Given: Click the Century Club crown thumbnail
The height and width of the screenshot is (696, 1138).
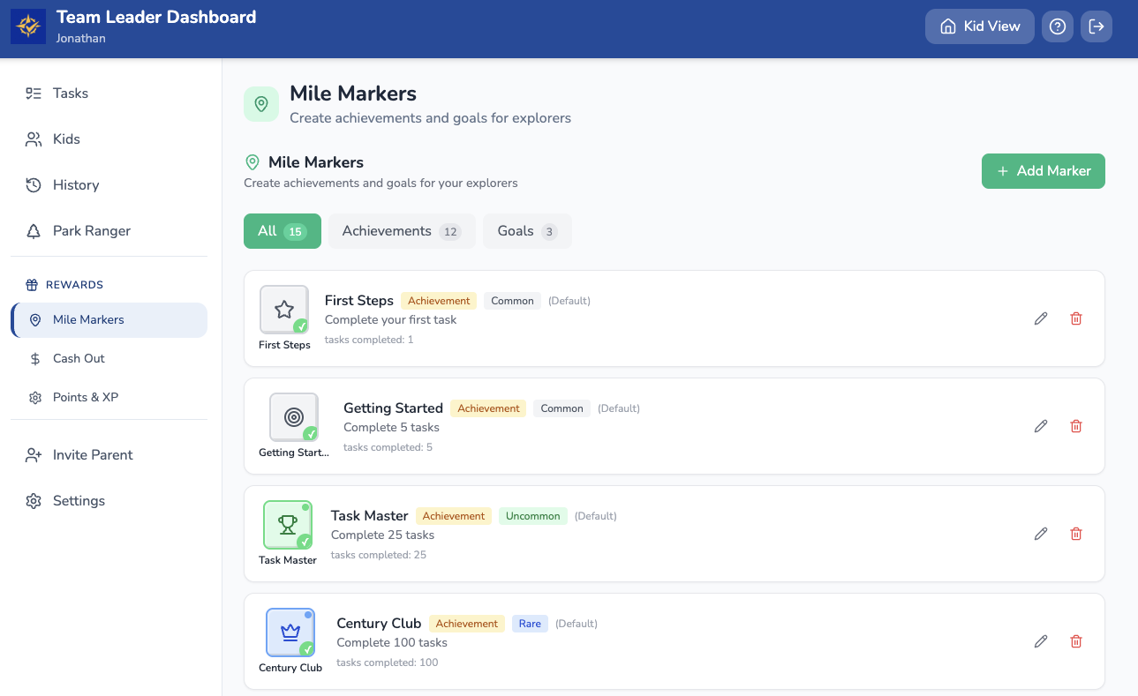Looking at the screenshot, I should pos(290,633).
